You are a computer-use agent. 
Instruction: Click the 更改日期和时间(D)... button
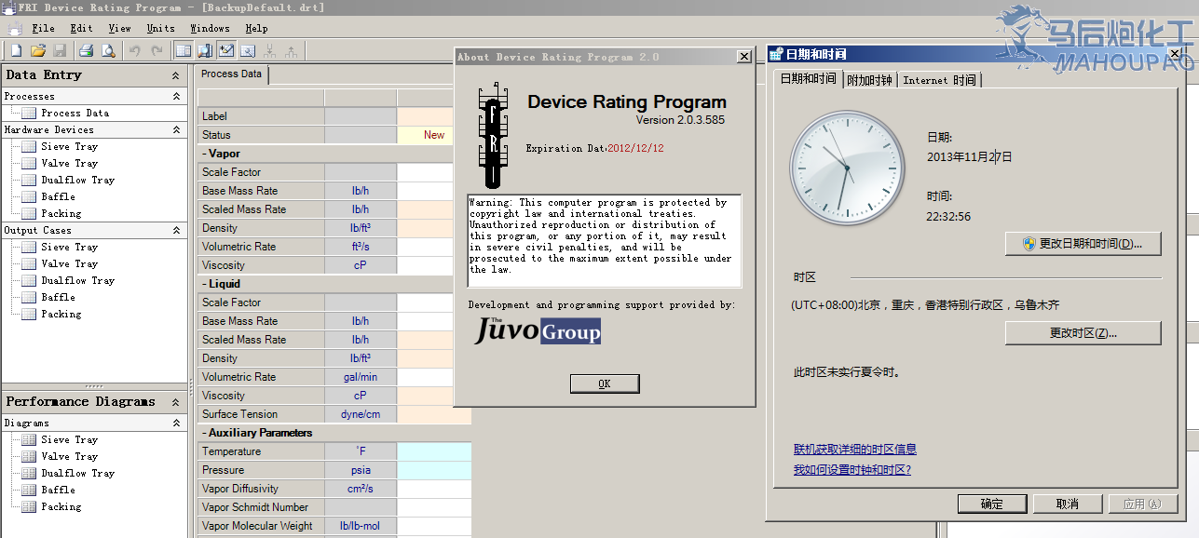[x=1083, y=244]
